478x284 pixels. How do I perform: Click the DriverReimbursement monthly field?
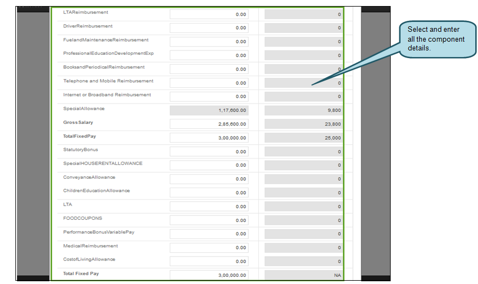click(304, 28)
